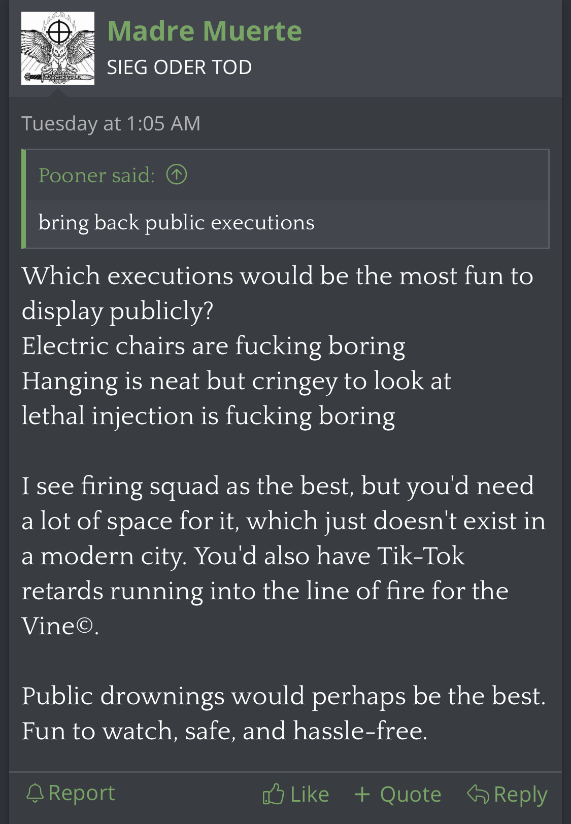571x824 pixels.
Task: Report this post using the Report label
Action: point(81,793)
